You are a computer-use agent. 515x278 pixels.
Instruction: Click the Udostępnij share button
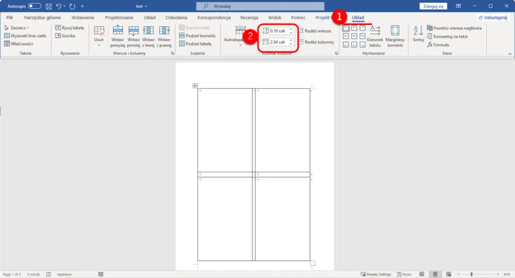click(492, 17)
